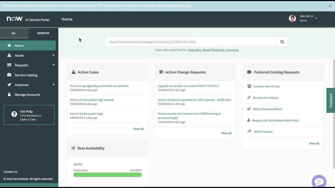Viewport: 335px width, 188px height.
Task: Click Alex Admin's avatar picture
Action: coord(292,18)
